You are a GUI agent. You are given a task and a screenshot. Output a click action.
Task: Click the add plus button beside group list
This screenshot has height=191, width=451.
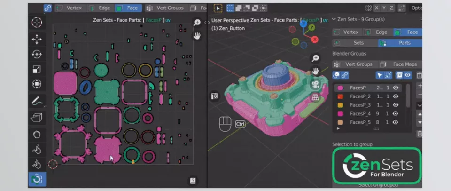(x=420, y=86)
